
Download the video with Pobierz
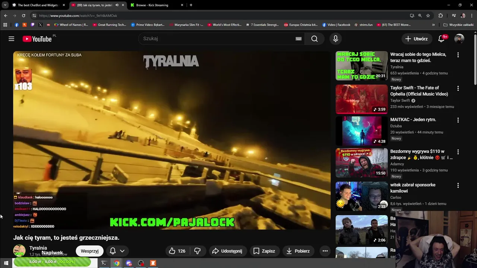click(x=298, y=251)
